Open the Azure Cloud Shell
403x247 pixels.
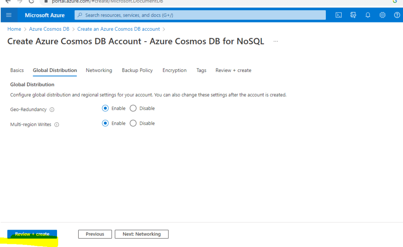(338, 15)
